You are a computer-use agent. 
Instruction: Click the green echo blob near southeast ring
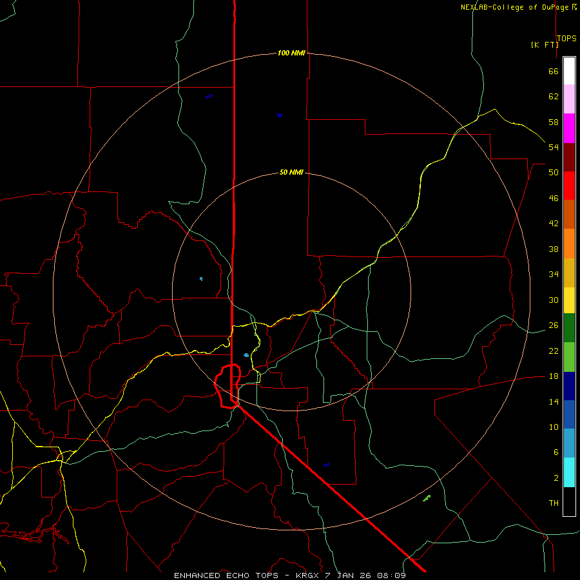tap(427, 498)
